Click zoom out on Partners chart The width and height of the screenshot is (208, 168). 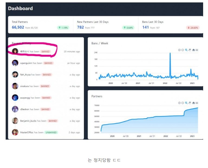183,103
